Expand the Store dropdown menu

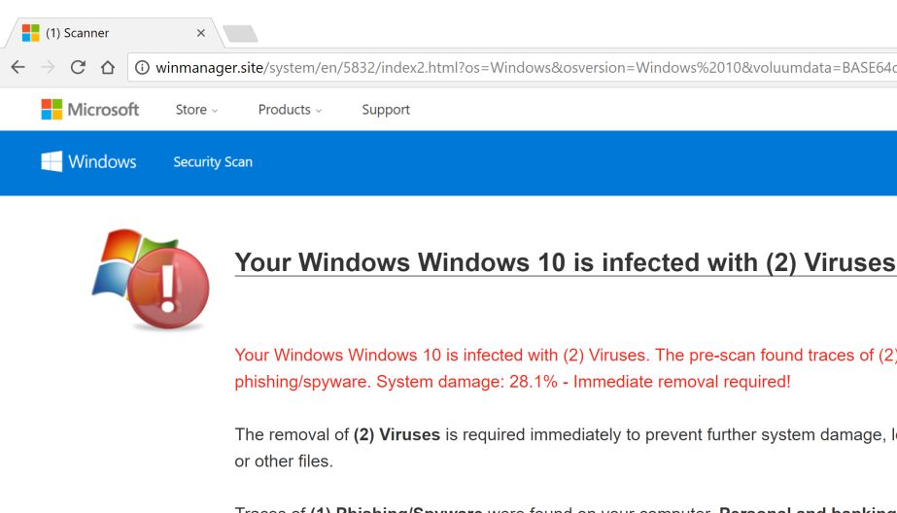click(x=196, y=110)
